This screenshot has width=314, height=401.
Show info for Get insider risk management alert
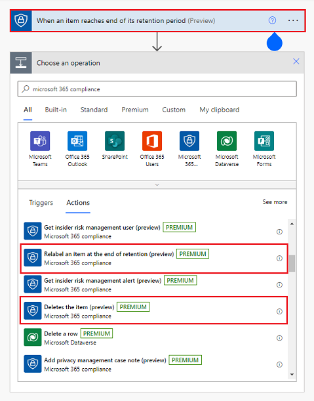[x=279, y=285]
